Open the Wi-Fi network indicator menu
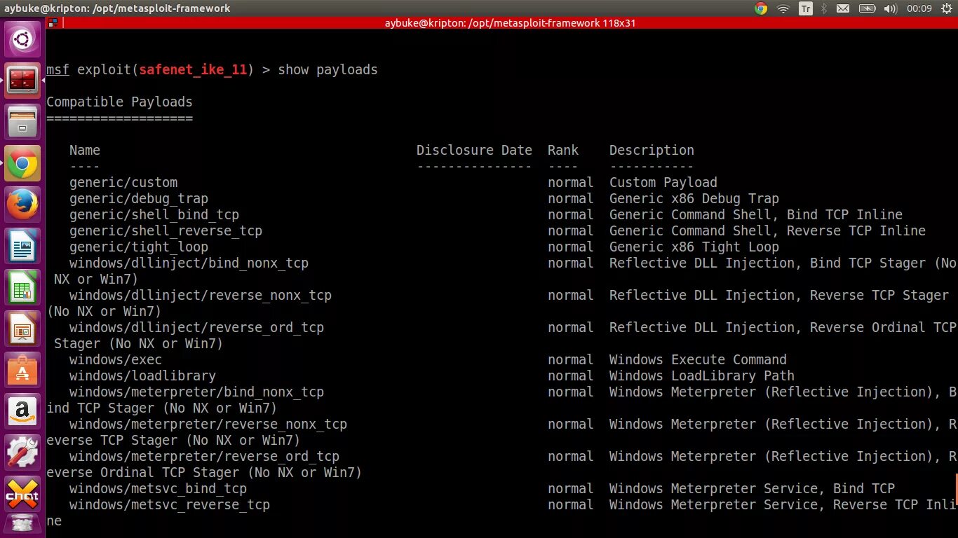 (783, 8)
